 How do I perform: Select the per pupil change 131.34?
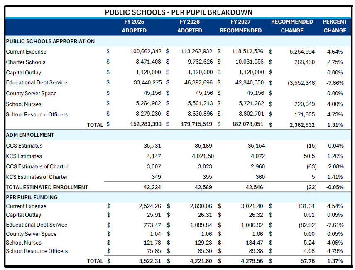[306, 206]
